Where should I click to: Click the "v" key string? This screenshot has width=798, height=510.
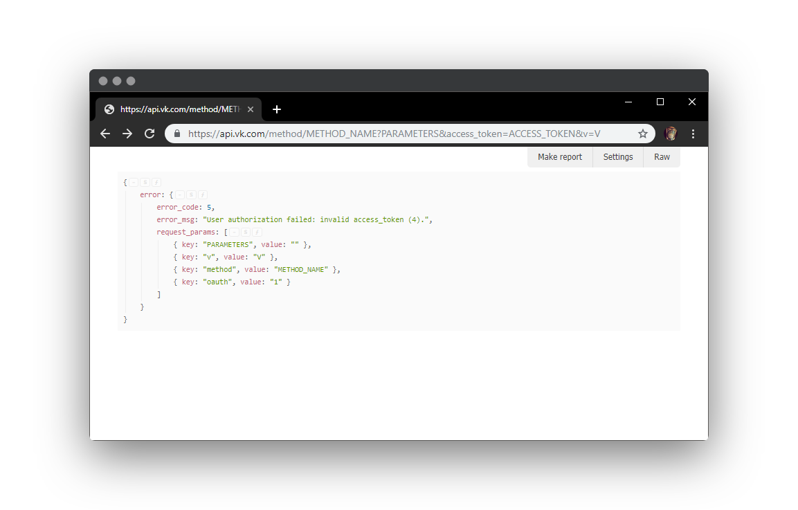point(208,257)
